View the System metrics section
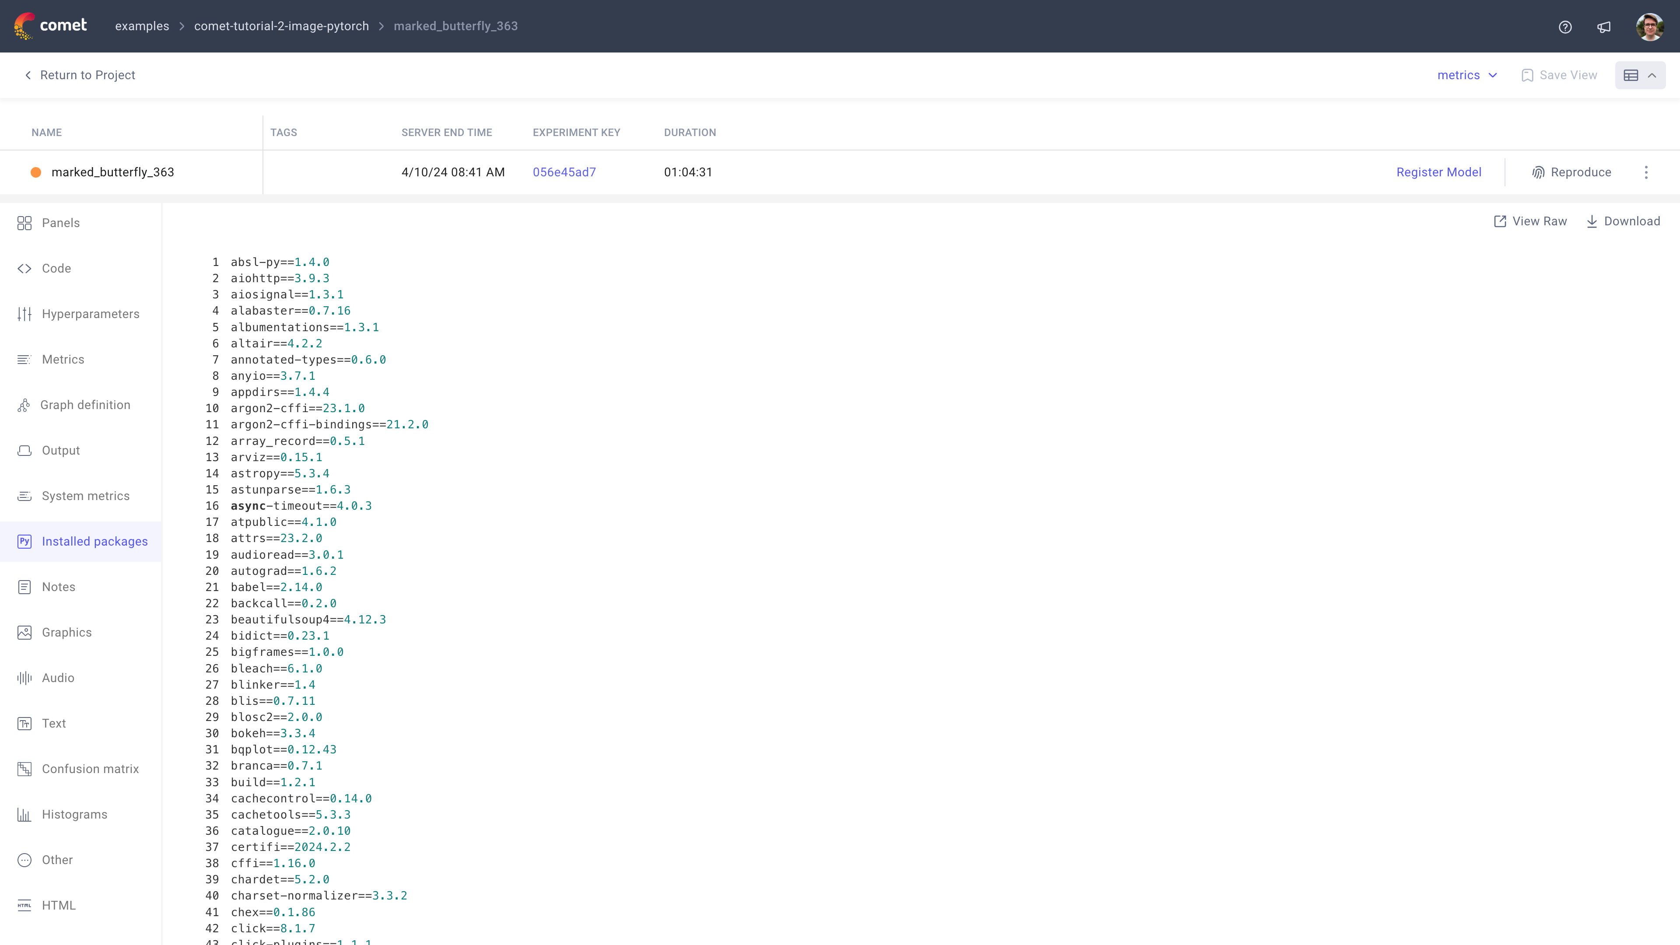 pyautogui.click(x=84, y=496)
